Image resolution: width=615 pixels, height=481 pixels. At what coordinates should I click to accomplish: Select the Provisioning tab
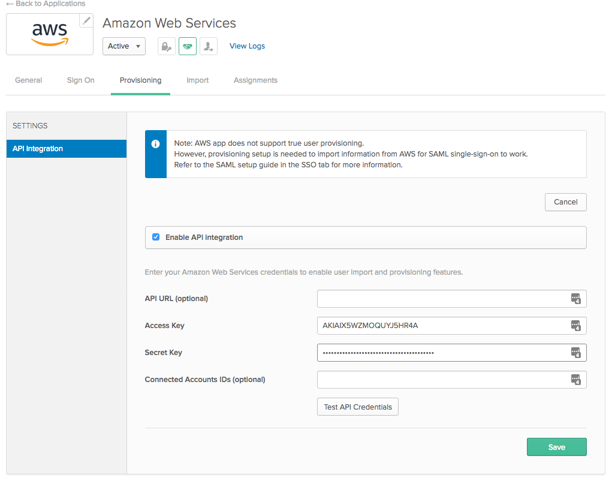pyautogui.click(x=140, y=80)
